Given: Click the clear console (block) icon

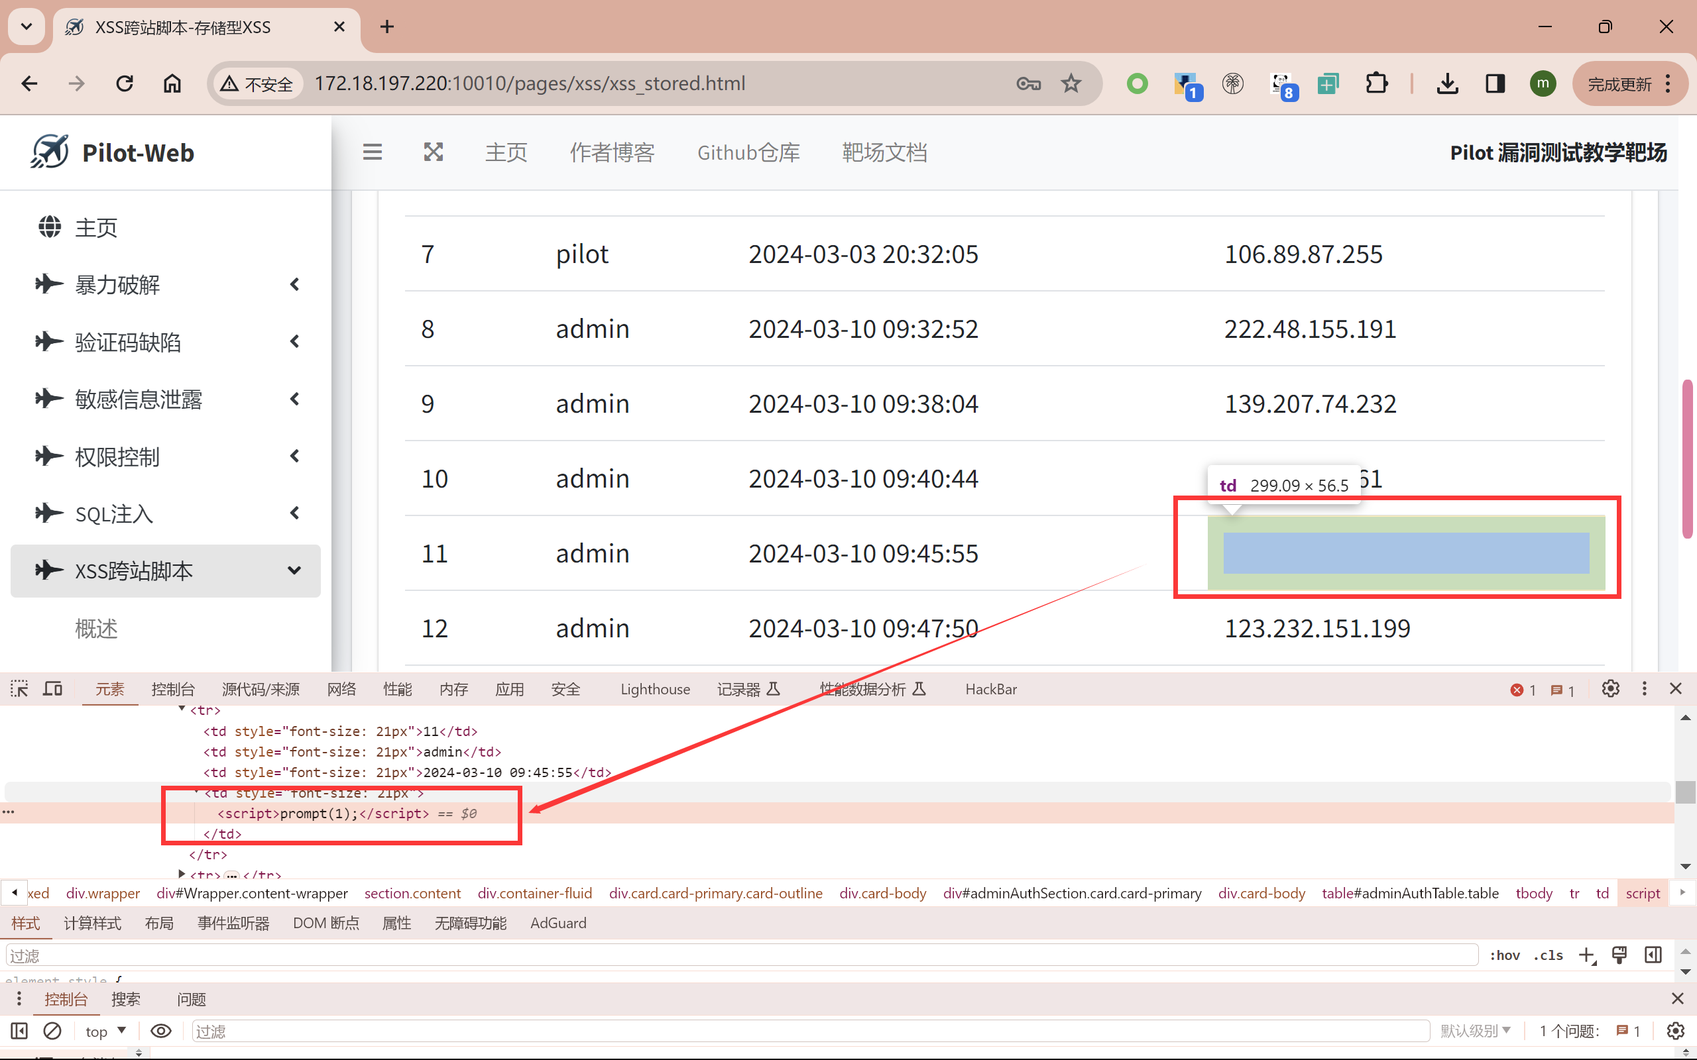Looking at the screenshot, I should pos(52,1031).
